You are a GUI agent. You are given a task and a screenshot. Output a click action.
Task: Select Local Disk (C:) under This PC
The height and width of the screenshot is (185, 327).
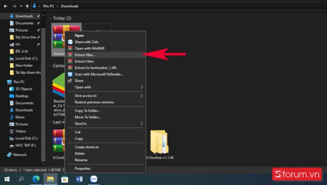tap(26, 138)
